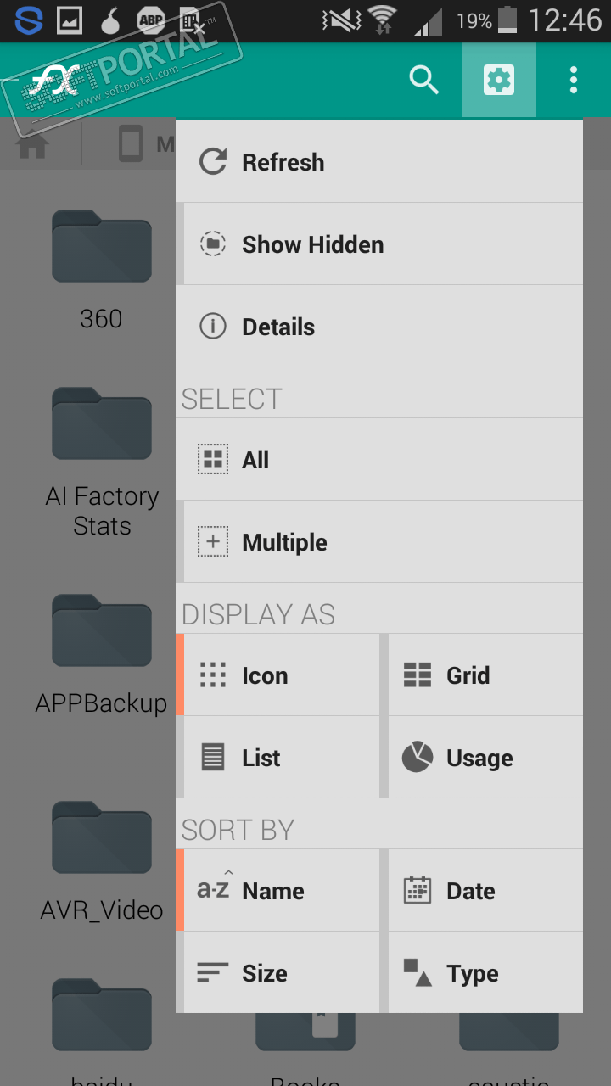This screenshot has width=611, height=1086.
Task: Open the three-dot overflow menu
Action: click(x=574, y=81)
